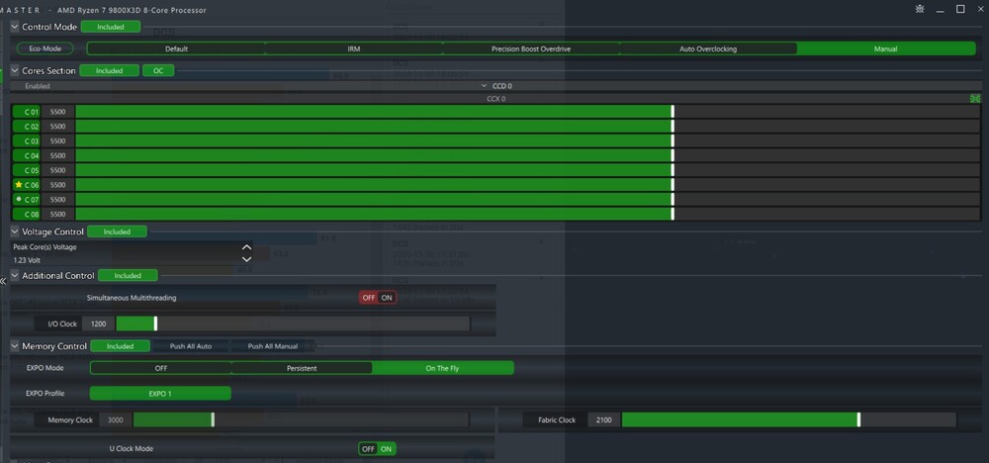Click the C 05 5500 frequency field
Image resolution: width=989 pixels, height=463 pixels.
58,170
